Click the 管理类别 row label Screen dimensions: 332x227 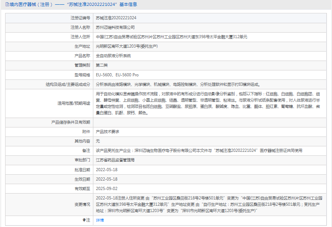(x=82, y=65)
